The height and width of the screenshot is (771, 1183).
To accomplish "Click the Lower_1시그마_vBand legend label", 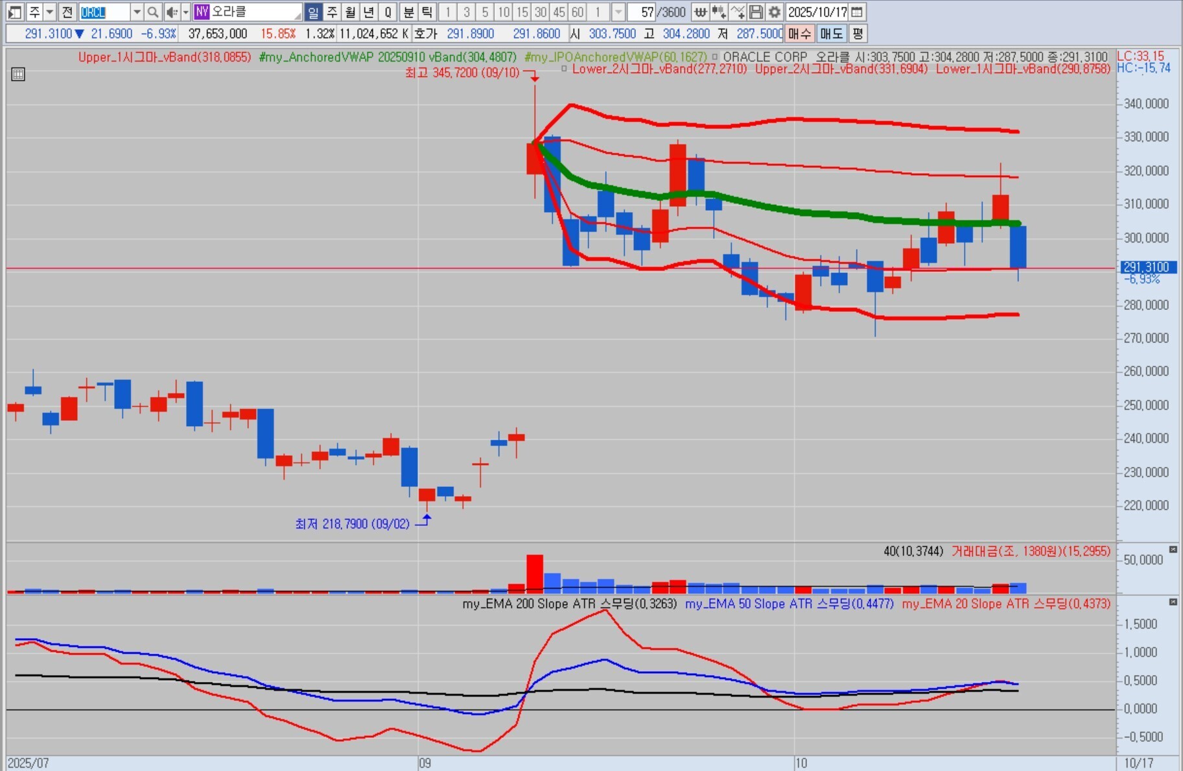I will coord(1023,69).
